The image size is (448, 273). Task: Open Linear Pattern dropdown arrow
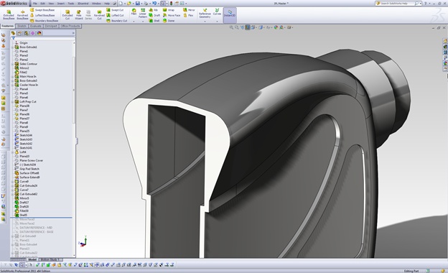pyautogui.click(x=143, y=21)
